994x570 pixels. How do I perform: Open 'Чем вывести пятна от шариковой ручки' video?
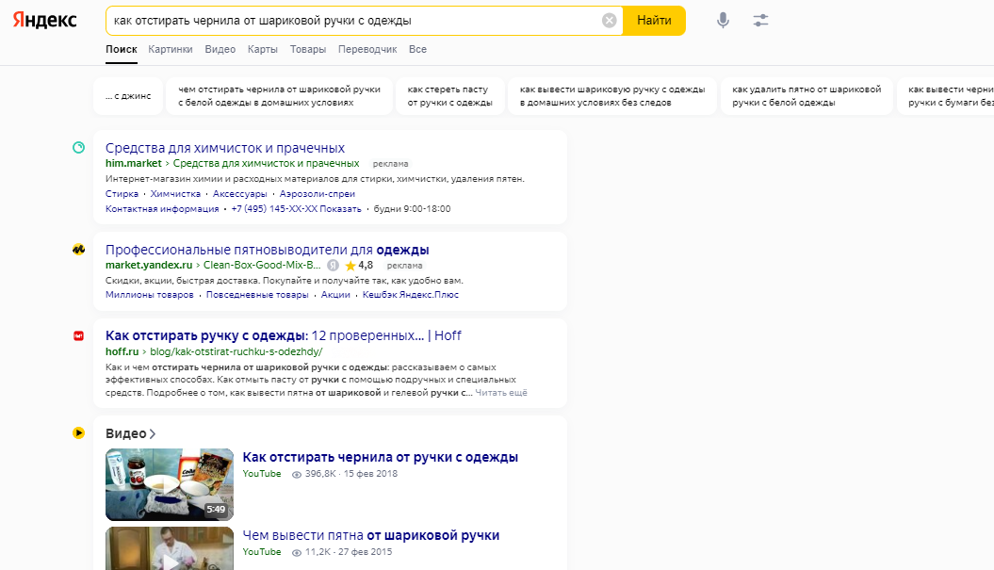point(371,535)
